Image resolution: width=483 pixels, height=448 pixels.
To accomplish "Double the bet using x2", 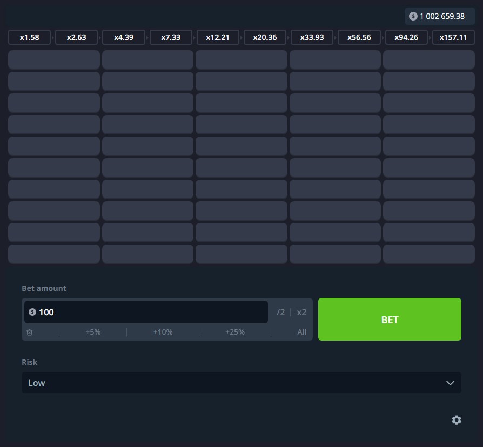I will [301, 312].
